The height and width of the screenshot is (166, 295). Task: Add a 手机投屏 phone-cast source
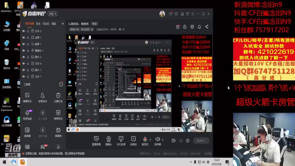(121, 141)
